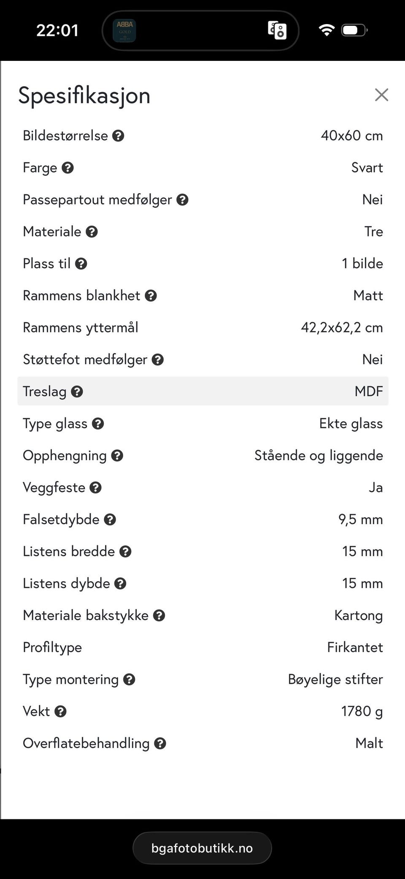Show Rammens blankhet help tooltip icon
This screenshot has width=405, height=879.
(x=151, y=296)
